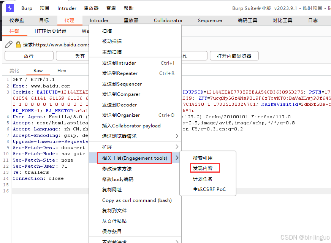Select 发送到Intruder menu entry
331x243 pixels.
pyautogui.click(x=135, y=63)
